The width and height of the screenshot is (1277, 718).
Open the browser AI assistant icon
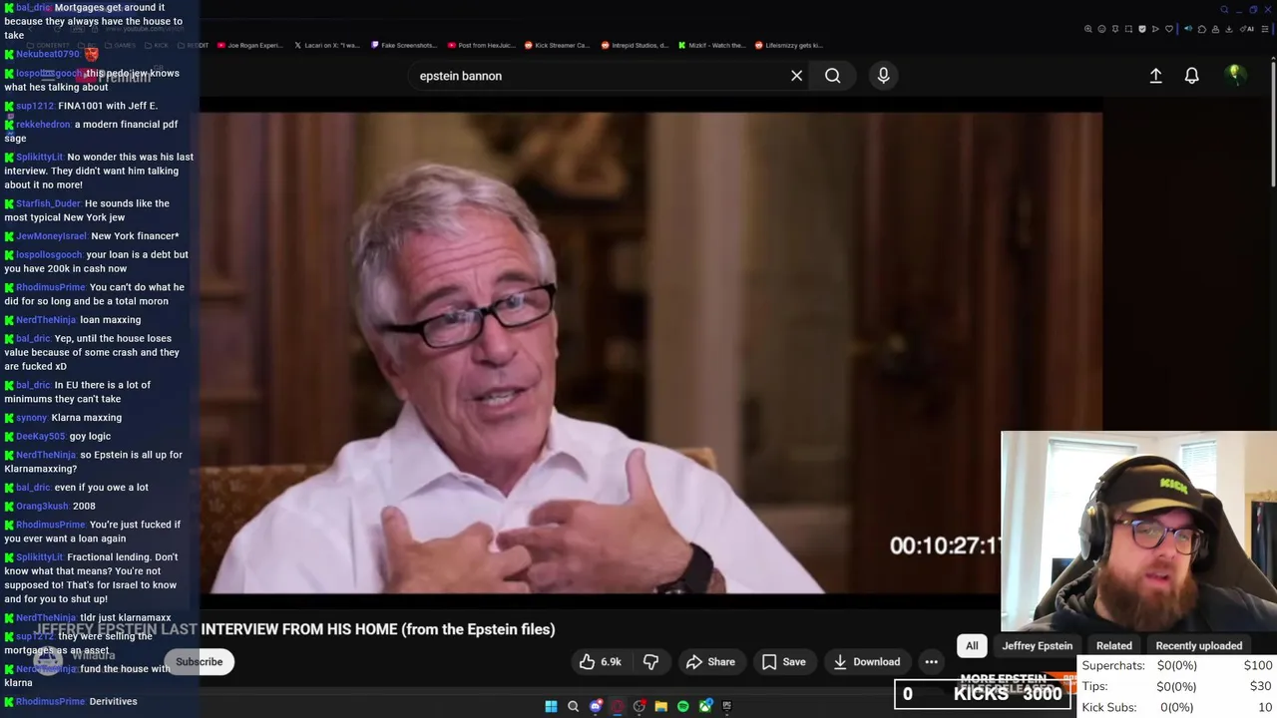click(1246, 29)
